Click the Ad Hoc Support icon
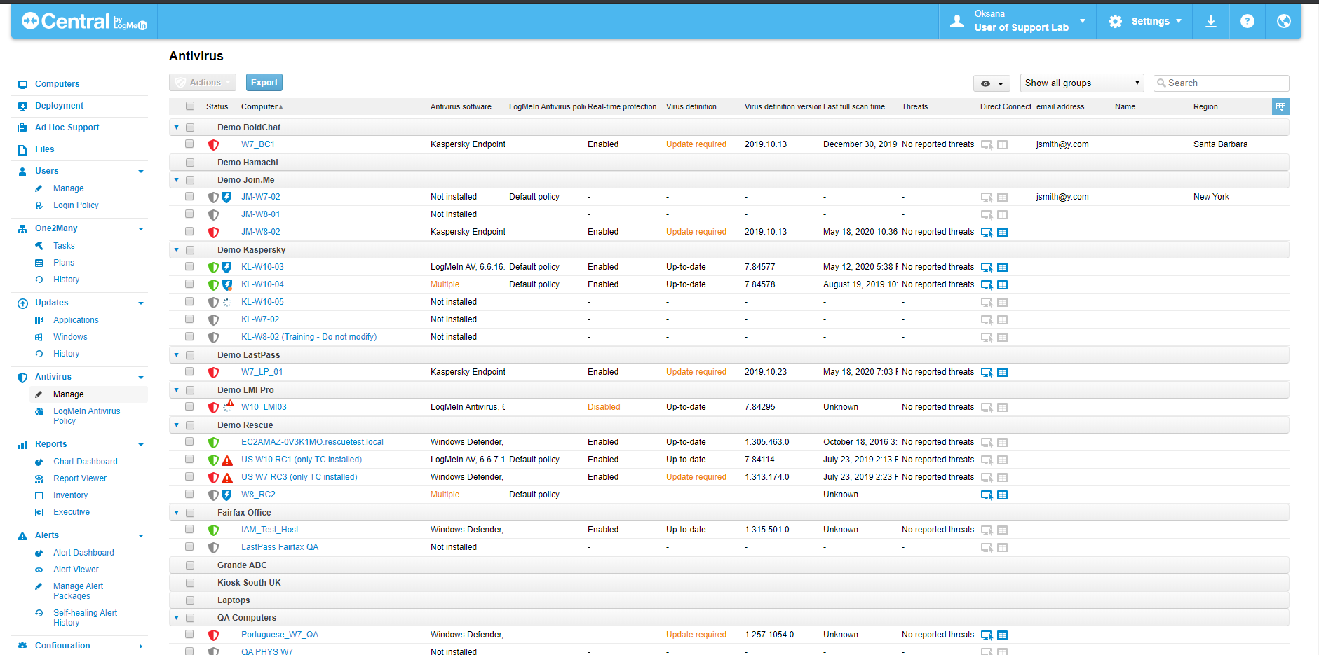Image resolution: width=1319 pixels, height=655 pixels. 22,127
